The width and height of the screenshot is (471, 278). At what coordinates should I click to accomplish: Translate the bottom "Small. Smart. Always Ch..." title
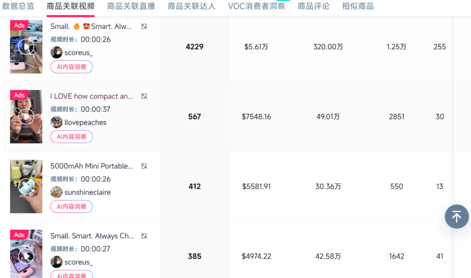pyautogui.click(x=144, y=236)
